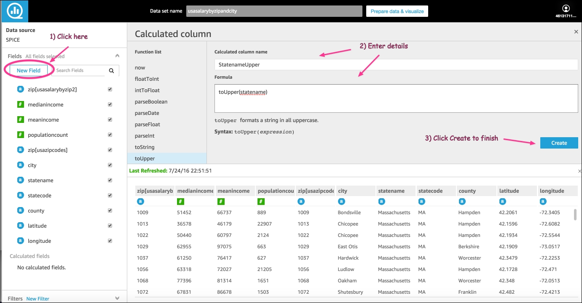Click the New Field button
582x303 pixels.
point(29,70)
